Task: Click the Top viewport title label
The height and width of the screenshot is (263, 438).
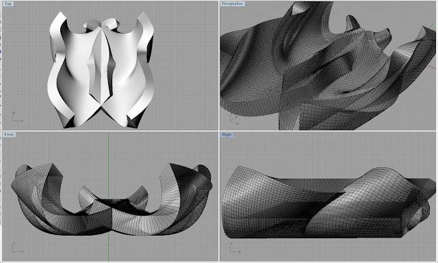Action: 8,3
